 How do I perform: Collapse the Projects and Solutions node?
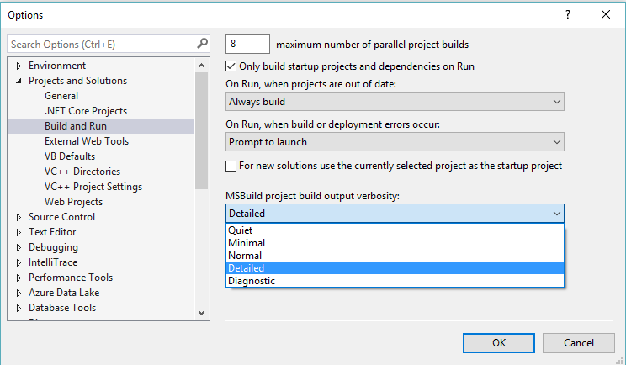pos(19,81)
